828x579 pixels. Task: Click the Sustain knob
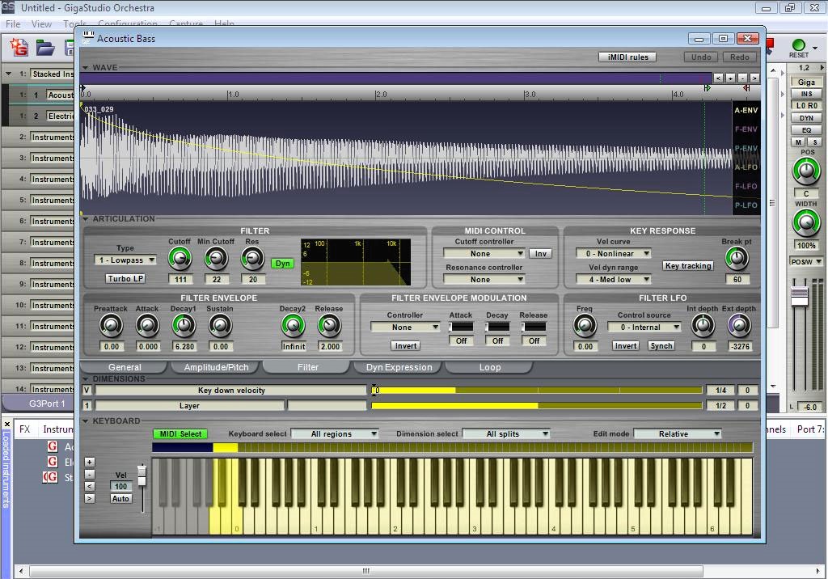point(220,326)
